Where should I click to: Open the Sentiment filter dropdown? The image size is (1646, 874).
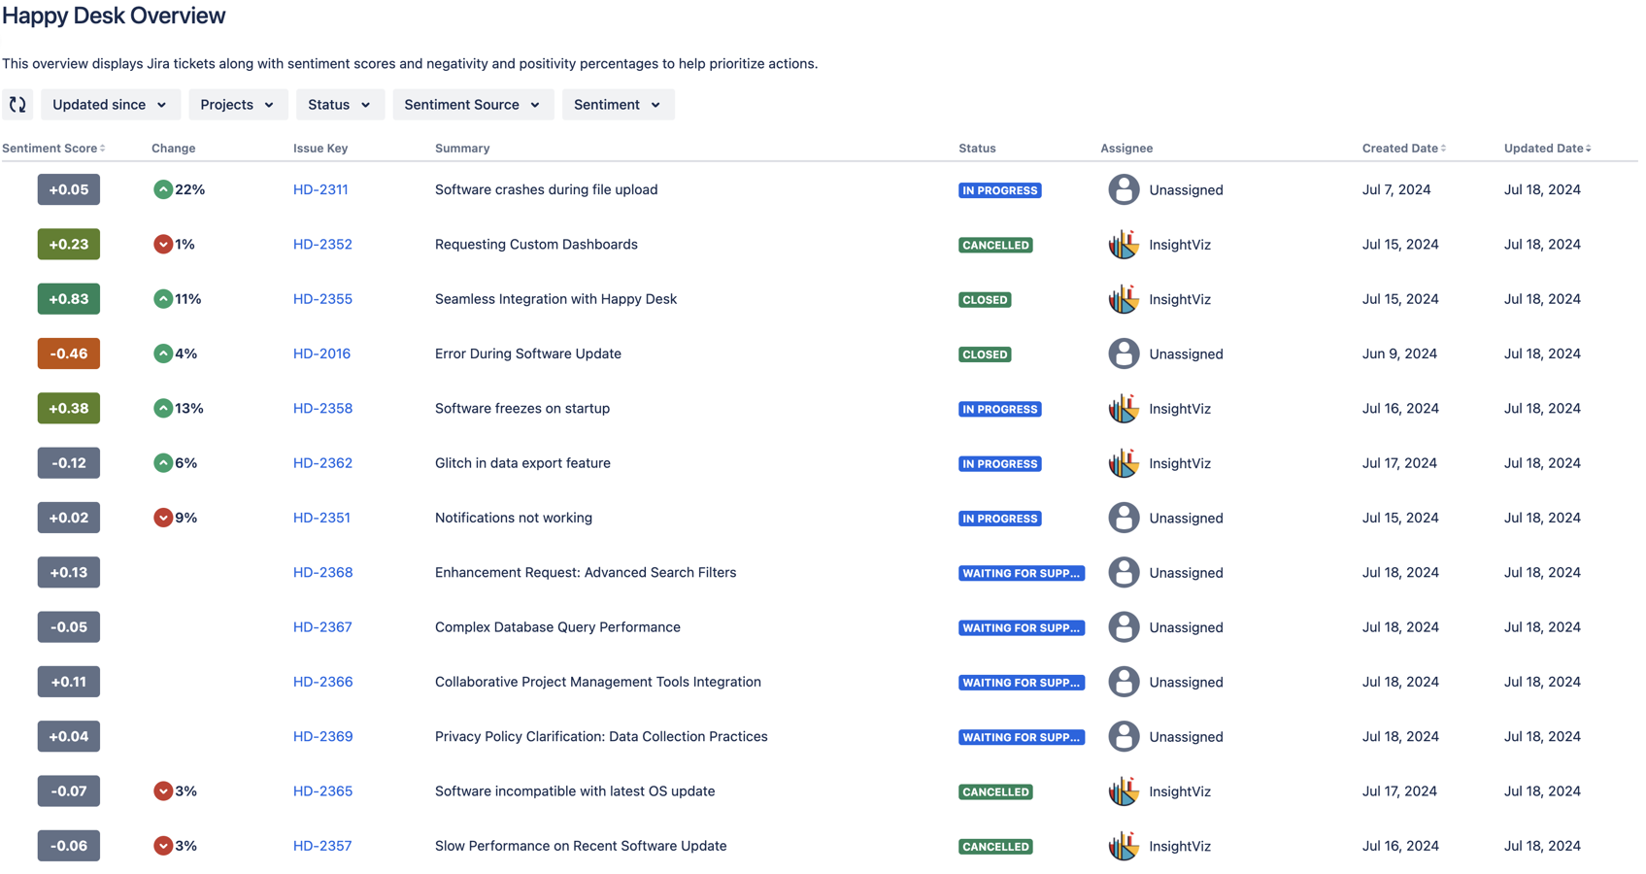click(617, 105)
